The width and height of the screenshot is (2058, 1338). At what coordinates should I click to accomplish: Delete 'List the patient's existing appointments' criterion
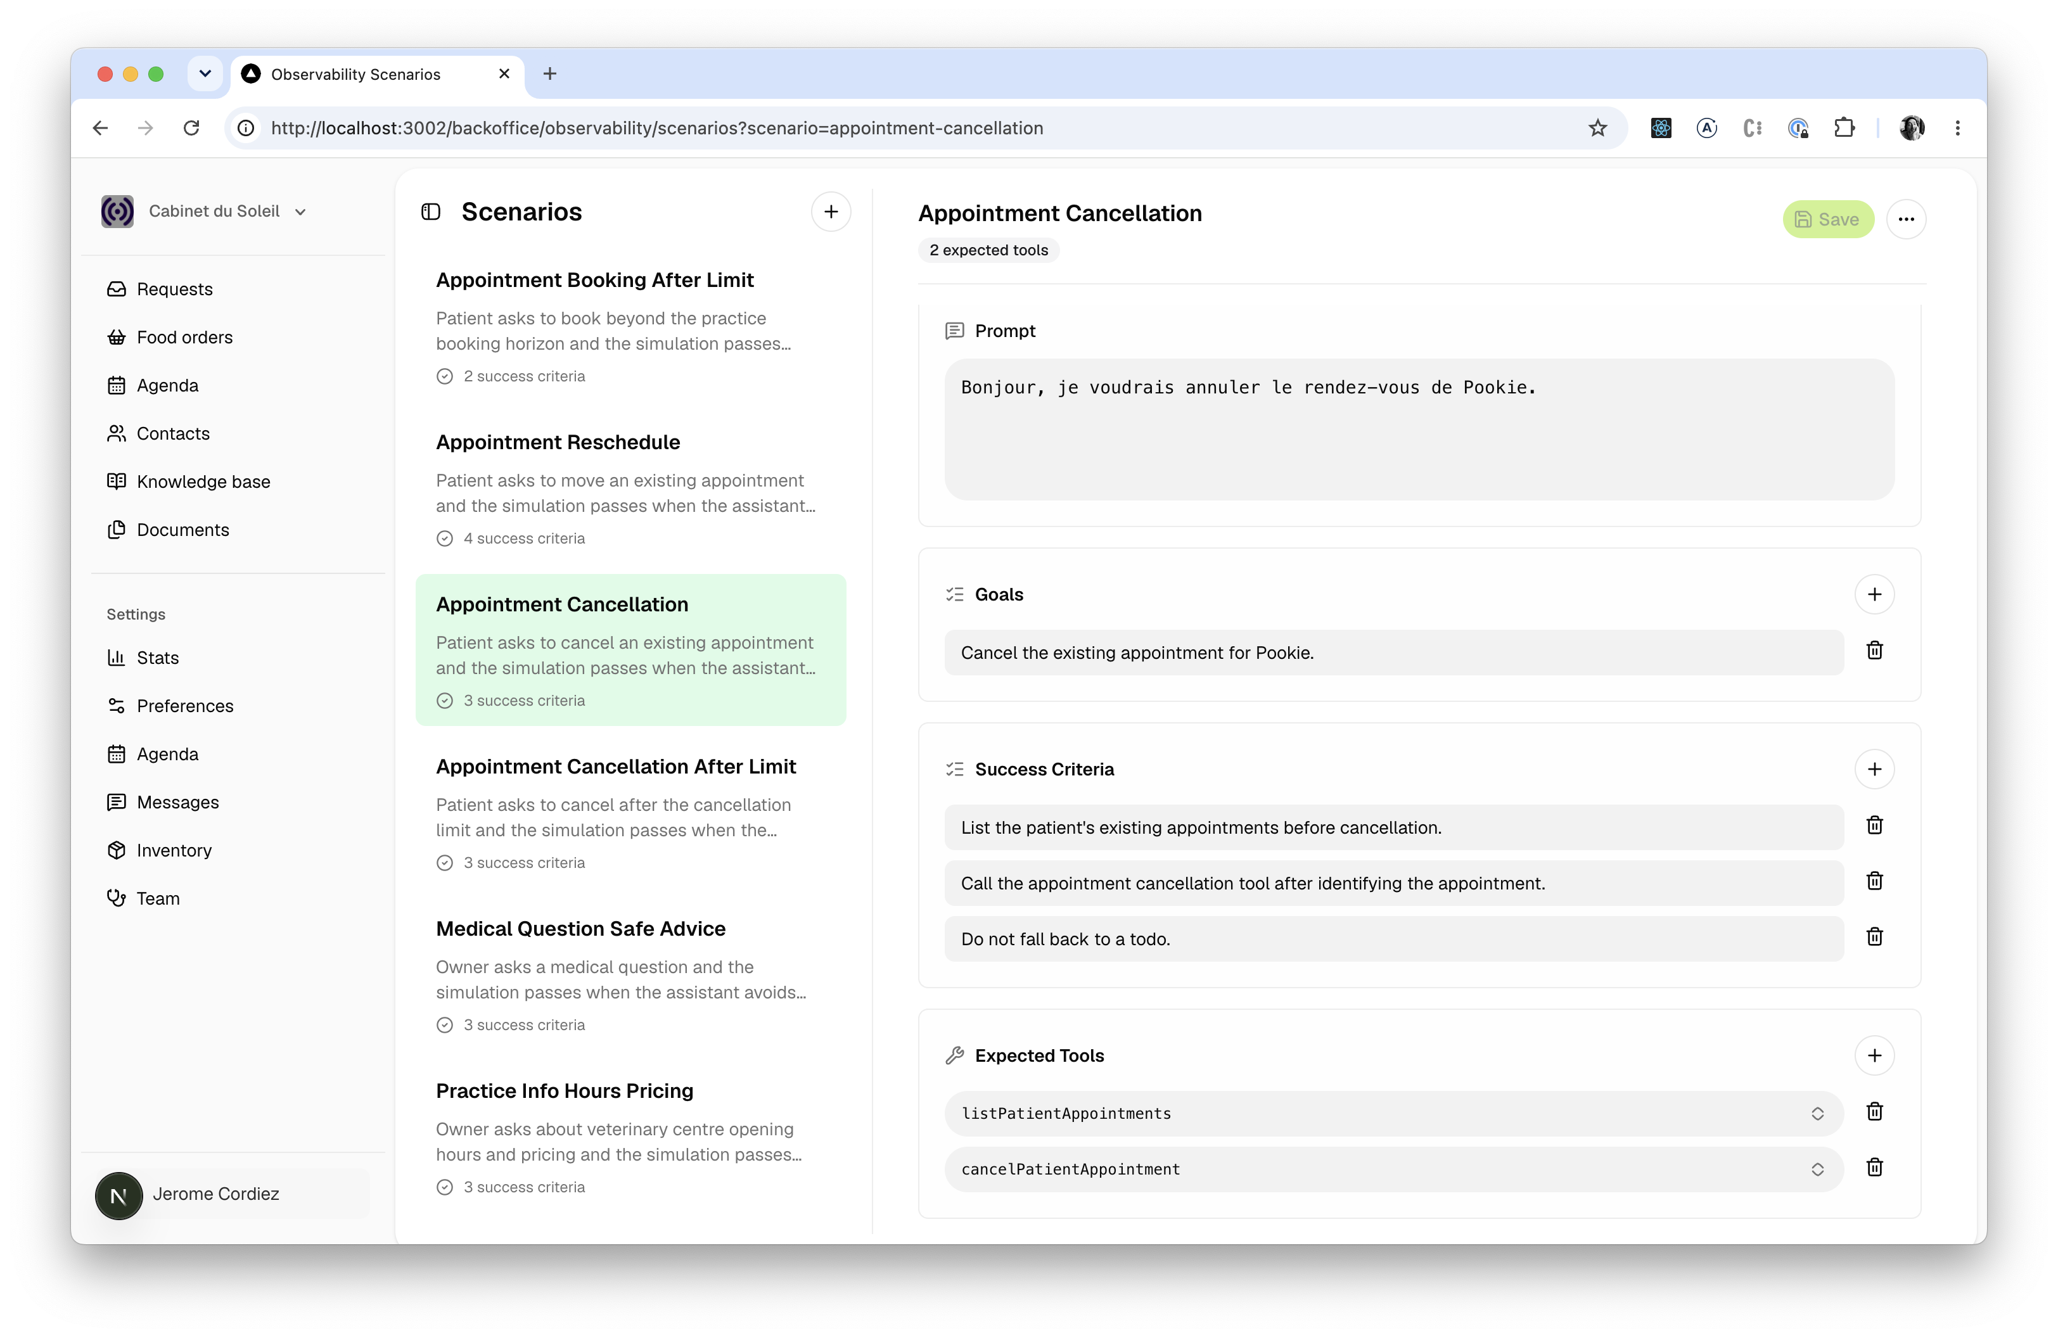point(1874,826)
